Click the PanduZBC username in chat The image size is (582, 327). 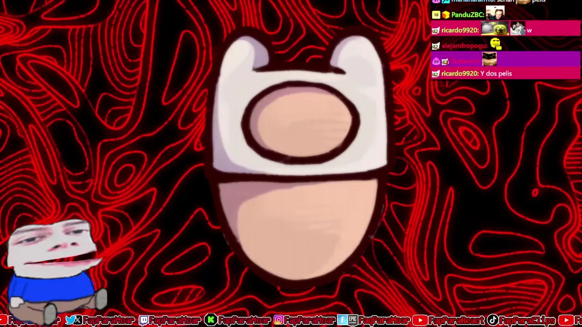tap(467, 15)
